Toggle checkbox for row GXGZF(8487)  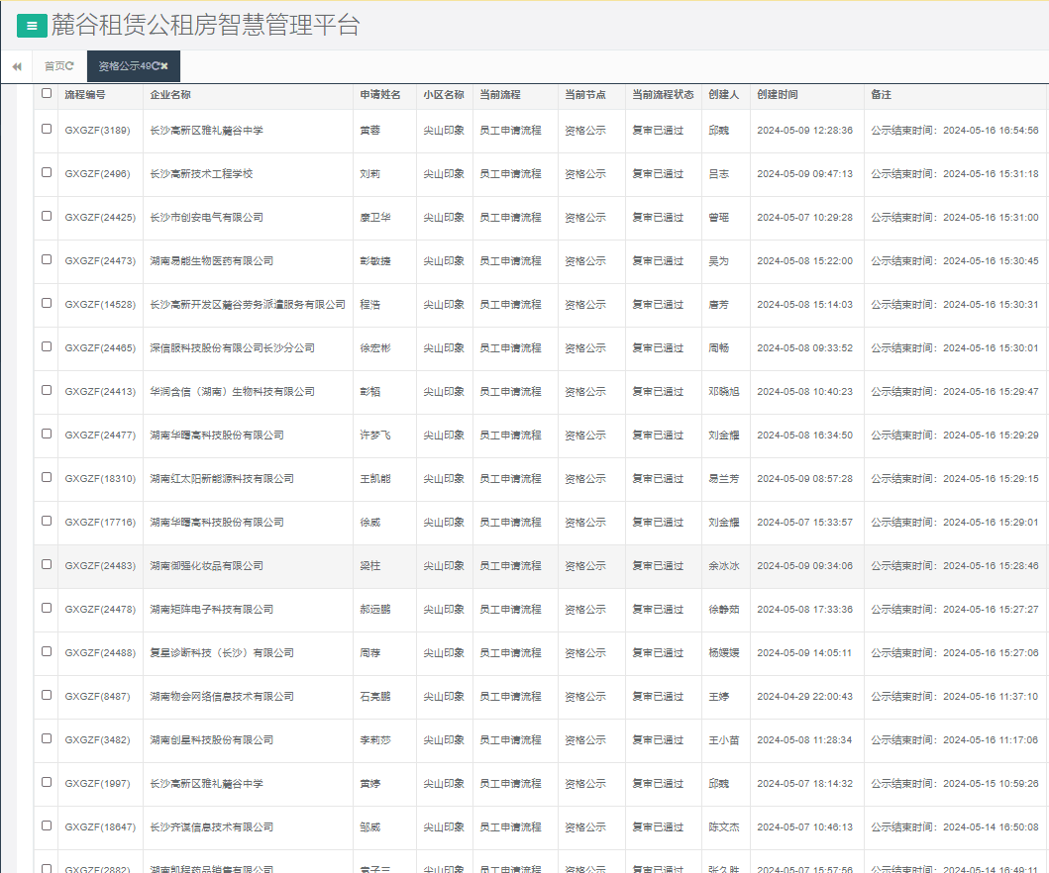[47, 695]
